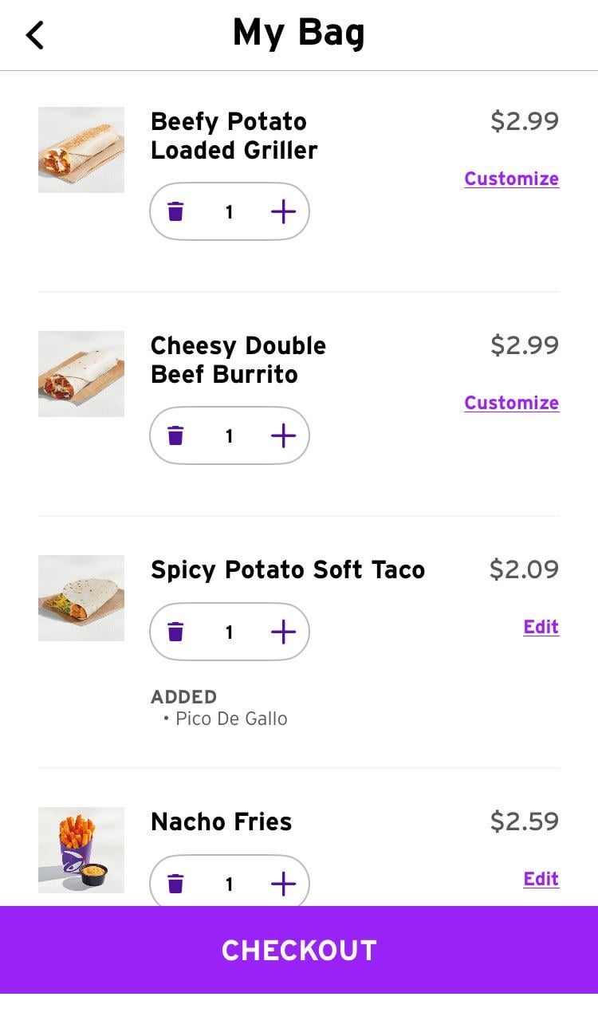The height and width of the screenshot is (1032, 598).
Task: Remove Nacho Fries with trash icon
Action: tap(175, 884)
